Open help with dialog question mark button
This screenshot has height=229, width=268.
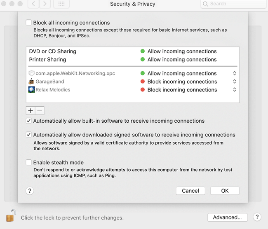[30, 191]
